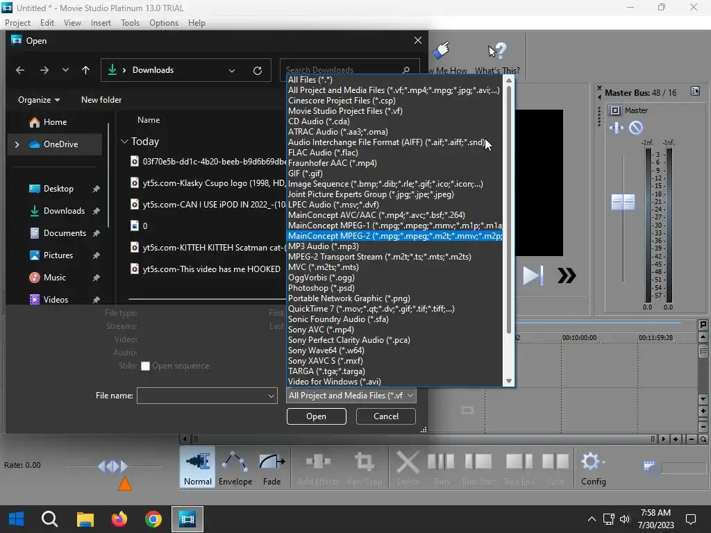Image resolution: width=711 pixels, height=533 pixels.
Task: Expand the Downloads address bar dropdown
Action: (x=232, y=70)
